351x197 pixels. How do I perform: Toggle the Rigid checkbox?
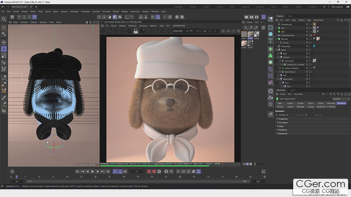click(321, 115)
